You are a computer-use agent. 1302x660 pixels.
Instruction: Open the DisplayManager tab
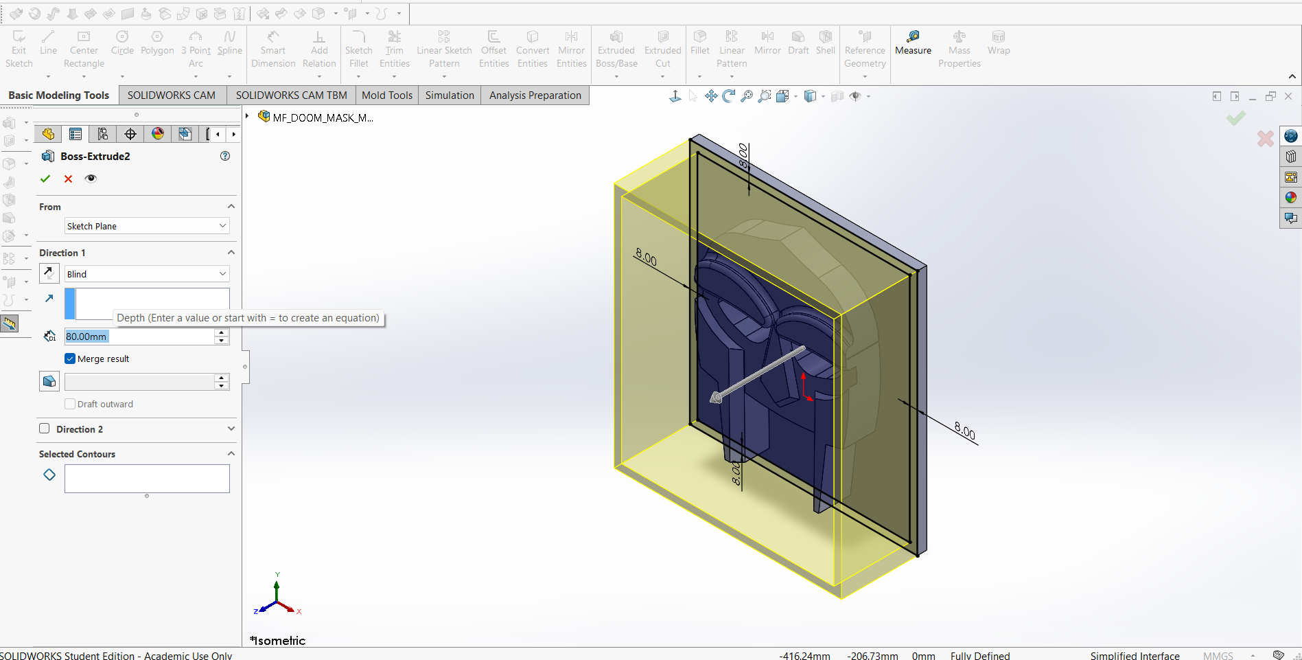(x=158, y=134)
